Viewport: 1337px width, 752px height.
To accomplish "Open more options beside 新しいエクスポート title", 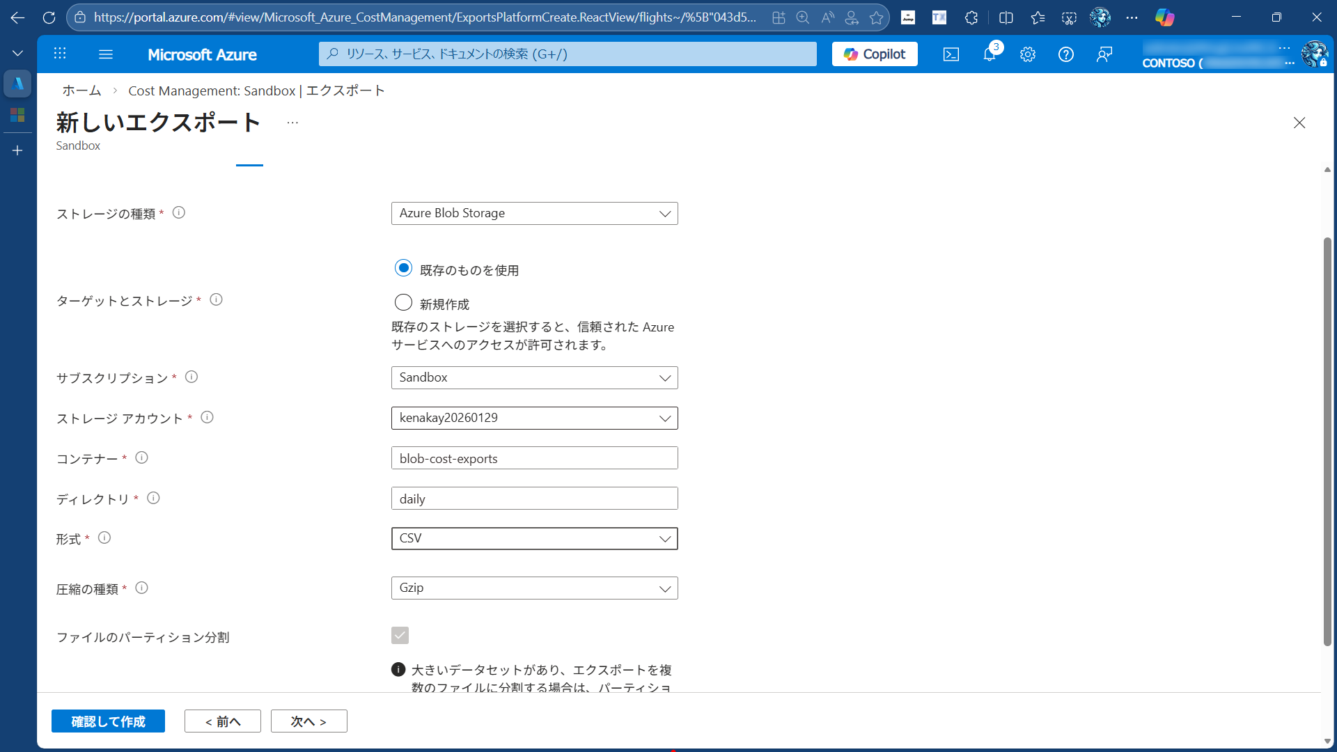I will point(292,121).
